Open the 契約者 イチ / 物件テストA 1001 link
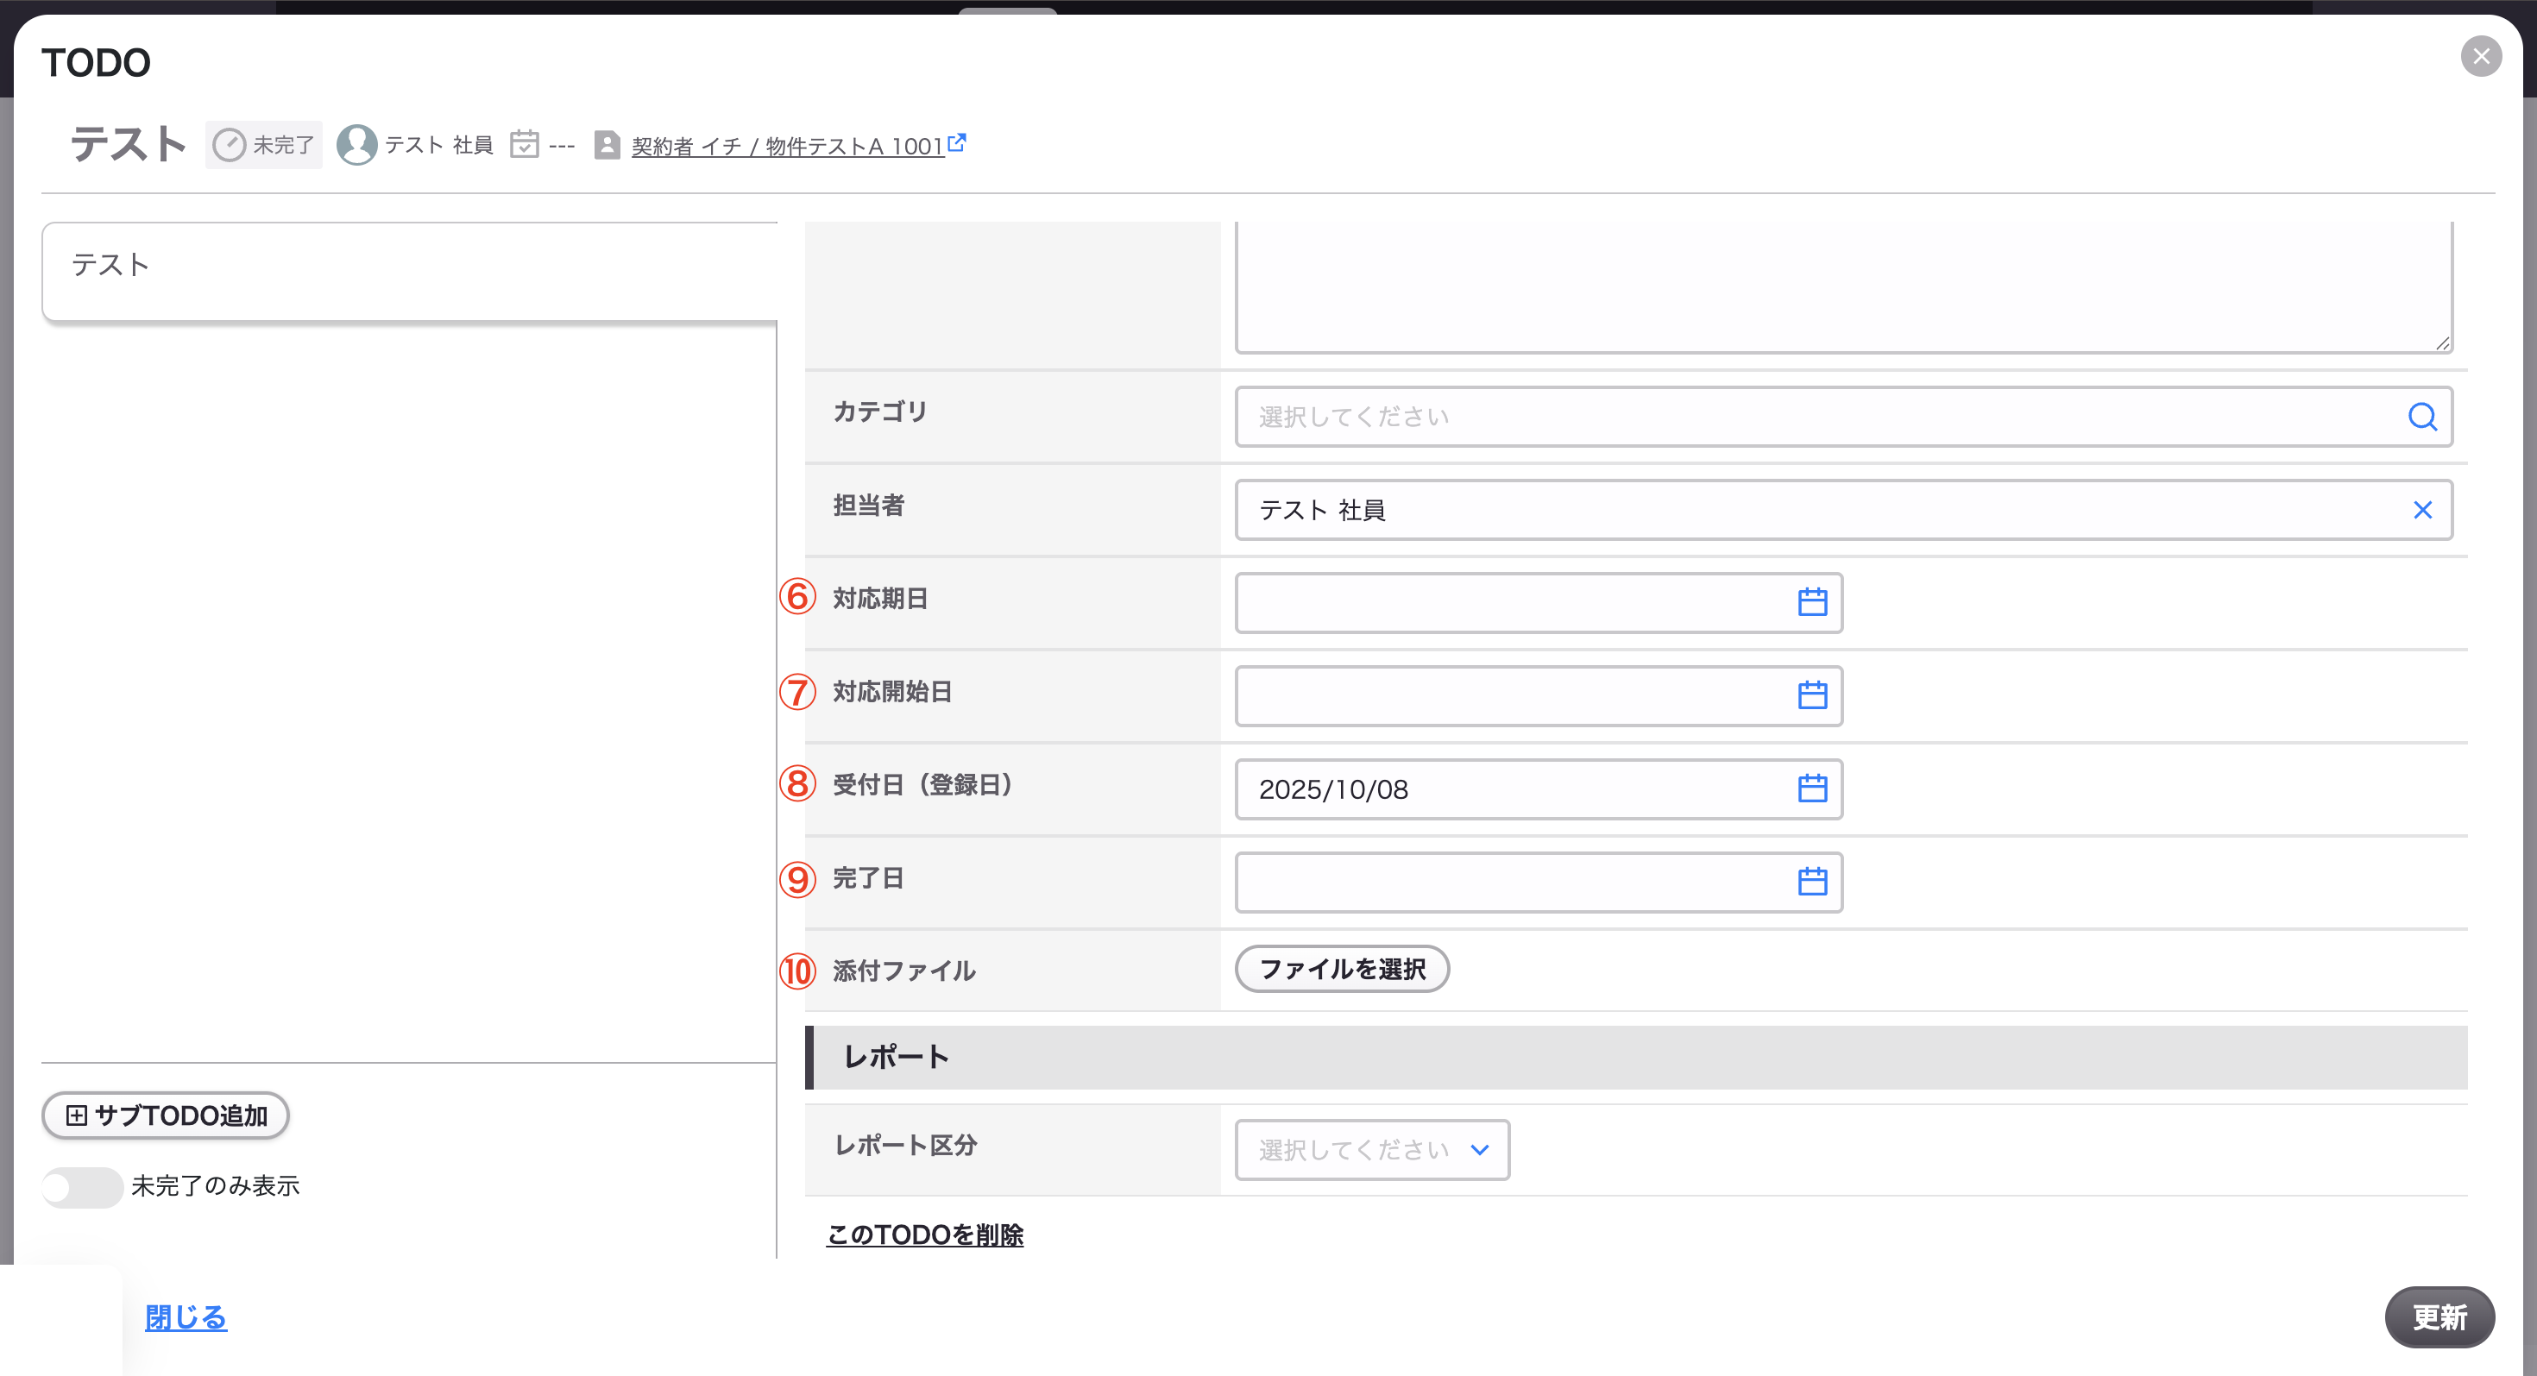2537x1376 pixels. [787, 147]
